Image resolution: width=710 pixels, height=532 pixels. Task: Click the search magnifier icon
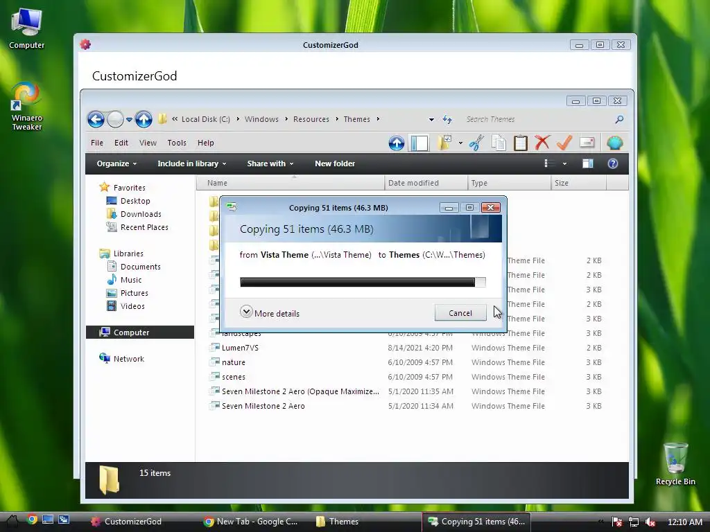click(x=619, y=119)
